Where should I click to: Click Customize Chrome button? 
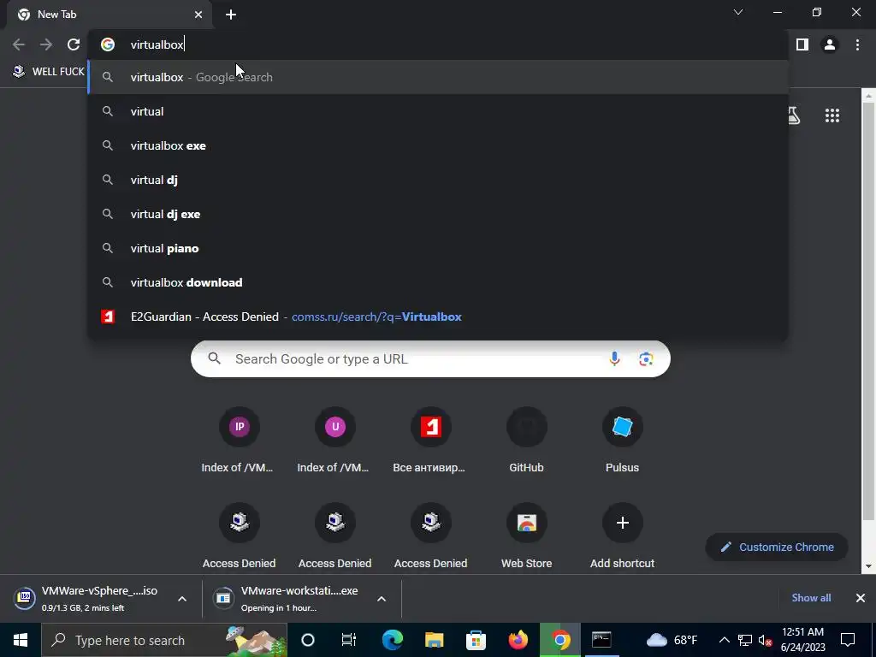(x=777, y=547)
